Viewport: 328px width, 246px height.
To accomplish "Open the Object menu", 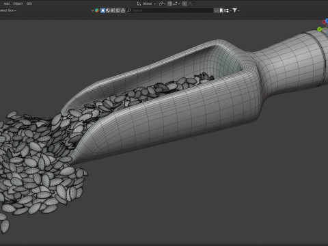I will point(18,3).
